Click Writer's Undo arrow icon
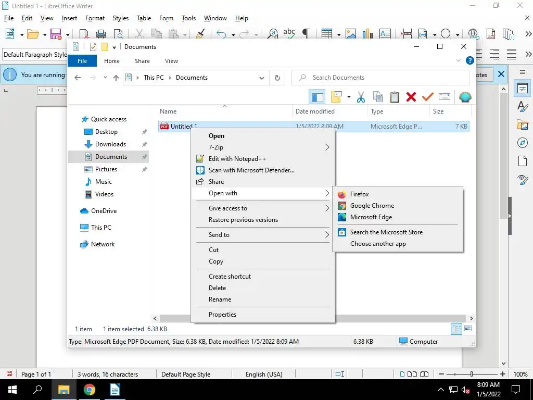The width and height of the screenshot is (533, 400). click(221, 34)
